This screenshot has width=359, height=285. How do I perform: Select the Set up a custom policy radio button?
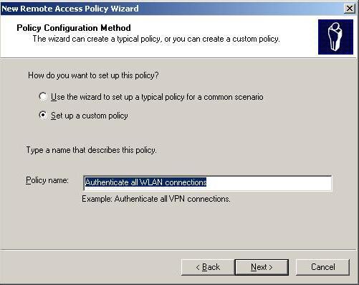coord(43,116)
